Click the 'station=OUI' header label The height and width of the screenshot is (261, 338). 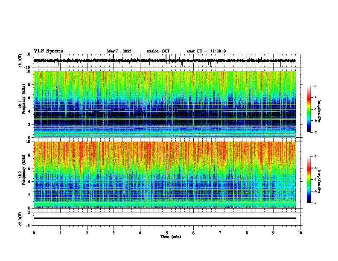point(158,51)
